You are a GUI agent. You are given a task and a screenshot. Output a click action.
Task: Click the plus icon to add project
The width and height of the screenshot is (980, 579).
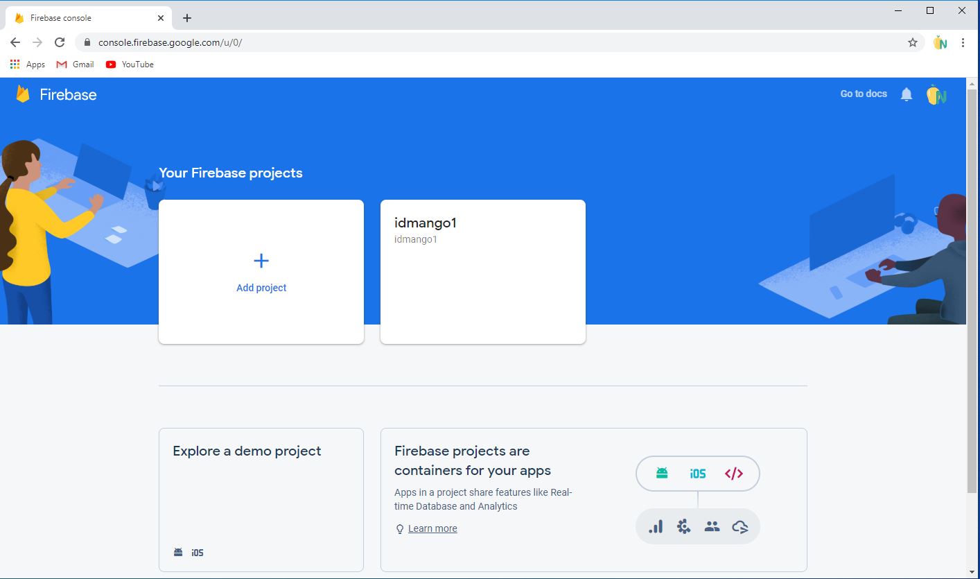[x=261, y=261]
